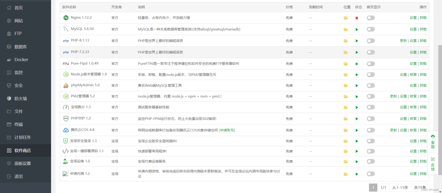
Task: Select 防火墙 from the sidebar
Action: (20, 99)
